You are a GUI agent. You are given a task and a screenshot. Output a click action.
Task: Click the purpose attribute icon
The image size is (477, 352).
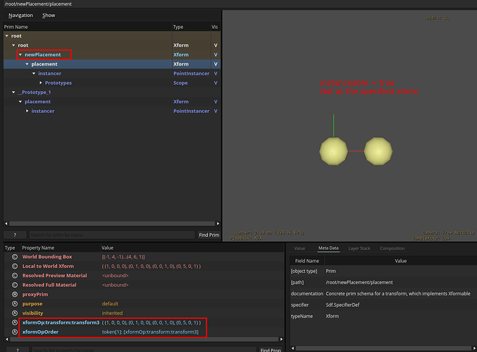(15, 304)
